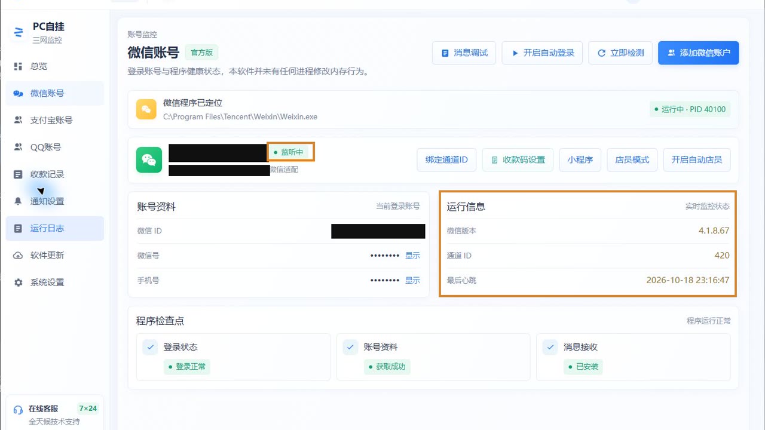Click the 运行中 · PID 40100 status badge
Screen dimensions: 765x430
(x=690, y=109)
